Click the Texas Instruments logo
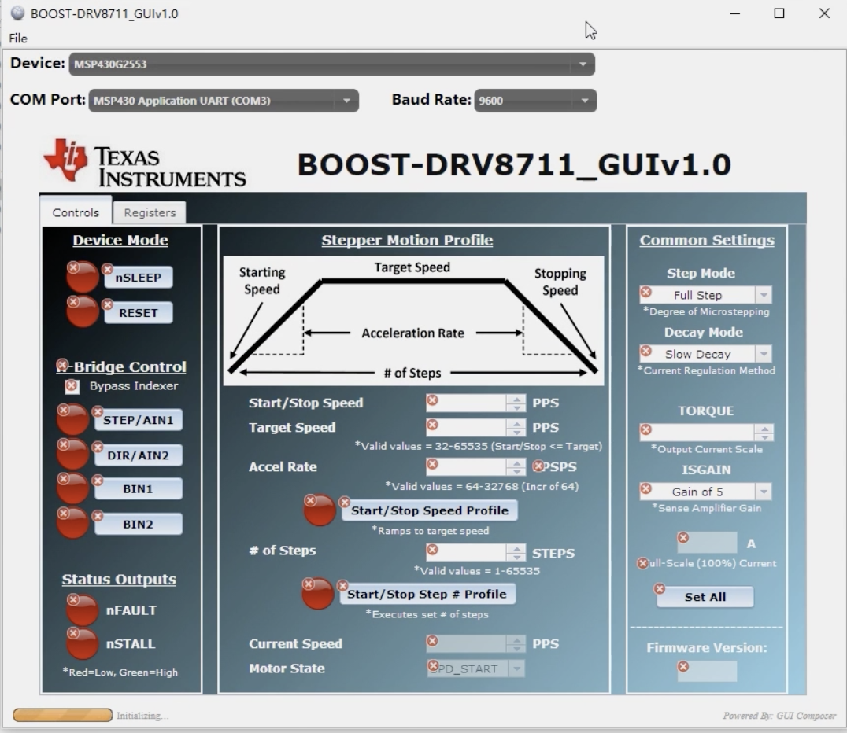 [145, 163]
